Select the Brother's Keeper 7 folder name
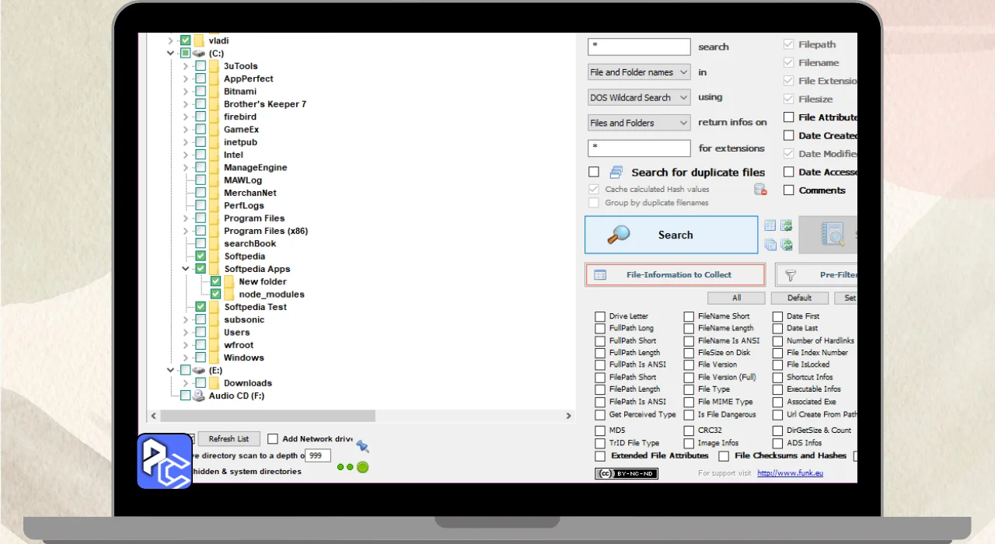This screenshot has width=995, height=544. click(265, 104)
